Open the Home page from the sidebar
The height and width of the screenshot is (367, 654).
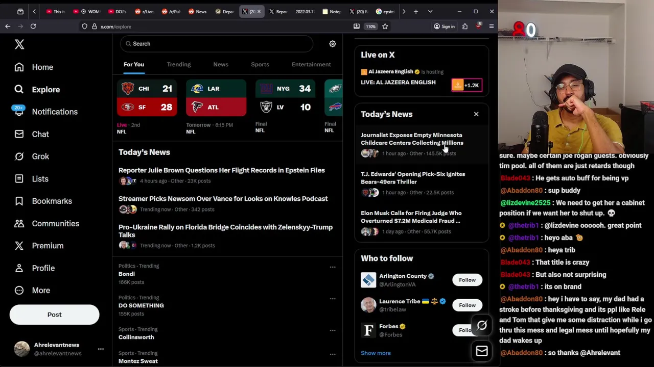[34, 67]
